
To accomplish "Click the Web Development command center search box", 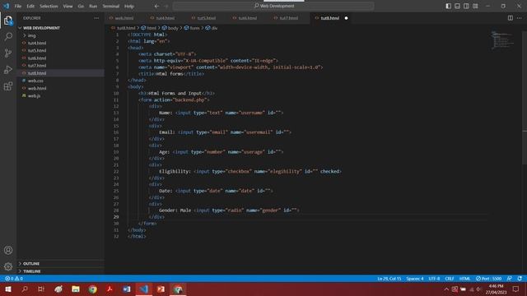I will (x=273, y=6).
